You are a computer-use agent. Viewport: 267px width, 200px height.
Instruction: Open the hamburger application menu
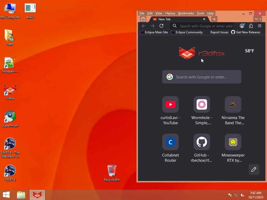click(x=260, y=26)
